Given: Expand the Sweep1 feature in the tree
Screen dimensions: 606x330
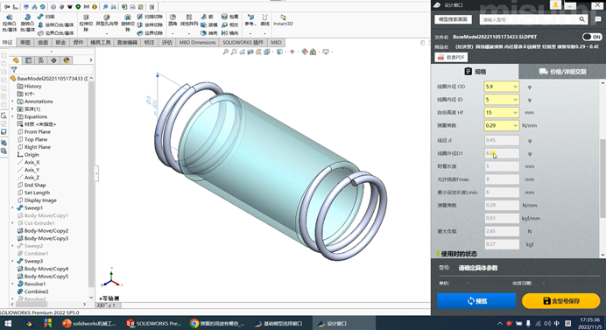Looking at the screenshot, I should point(12,208).
